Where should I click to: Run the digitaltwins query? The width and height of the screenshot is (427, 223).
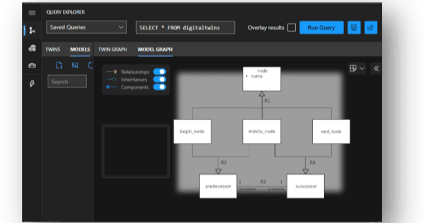click(x=321, y=27)
